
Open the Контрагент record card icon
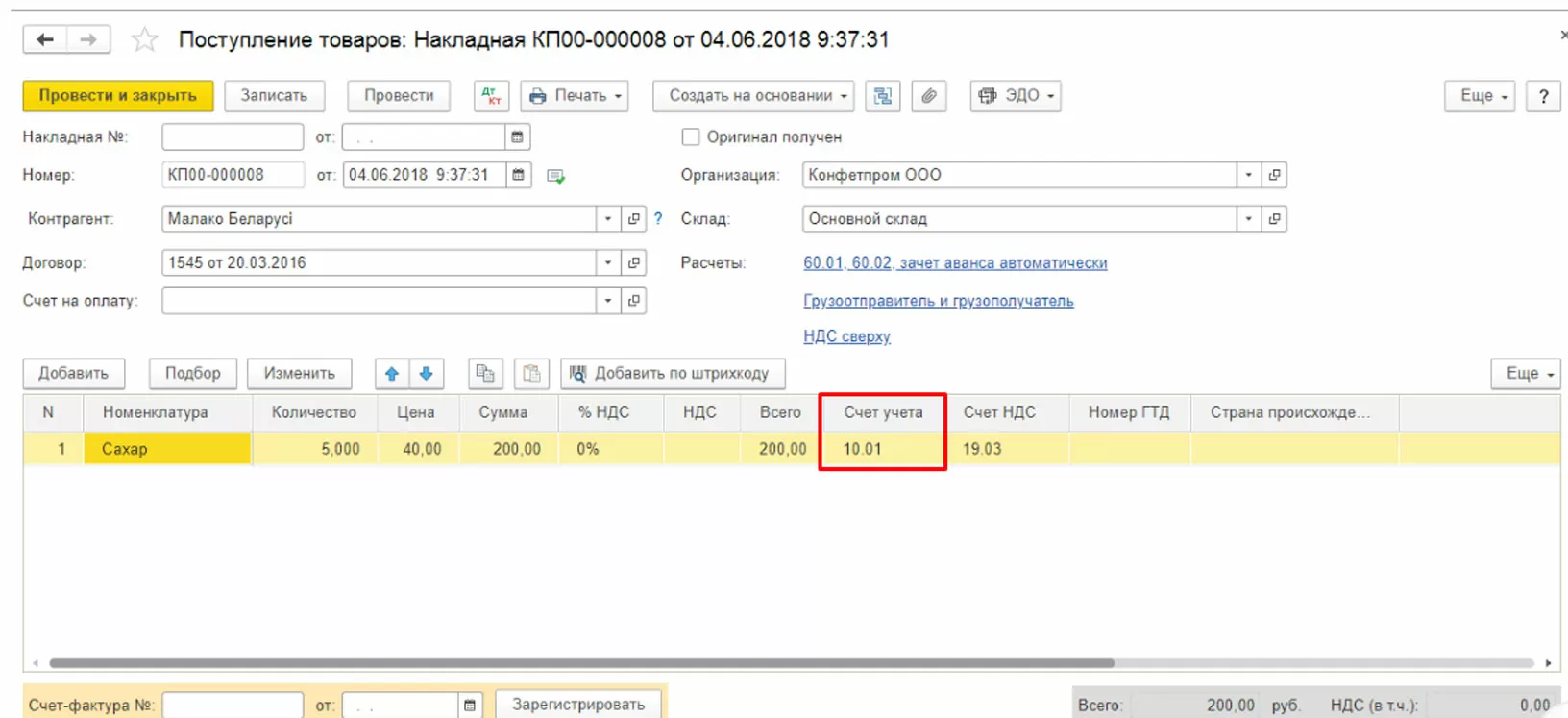[x=633, y=219]
